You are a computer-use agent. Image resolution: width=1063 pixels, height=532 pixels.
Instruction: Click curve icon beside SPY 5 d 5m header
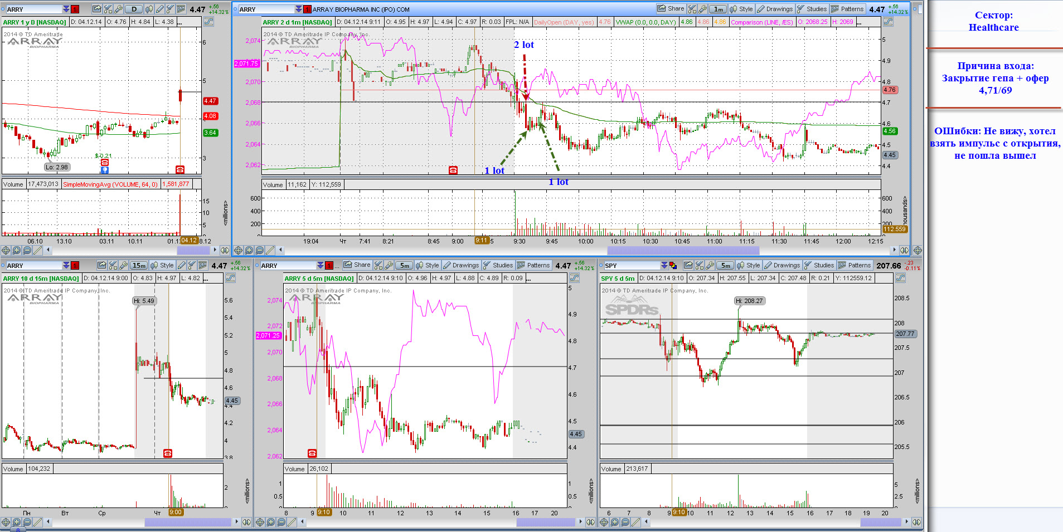pos(900,278)
